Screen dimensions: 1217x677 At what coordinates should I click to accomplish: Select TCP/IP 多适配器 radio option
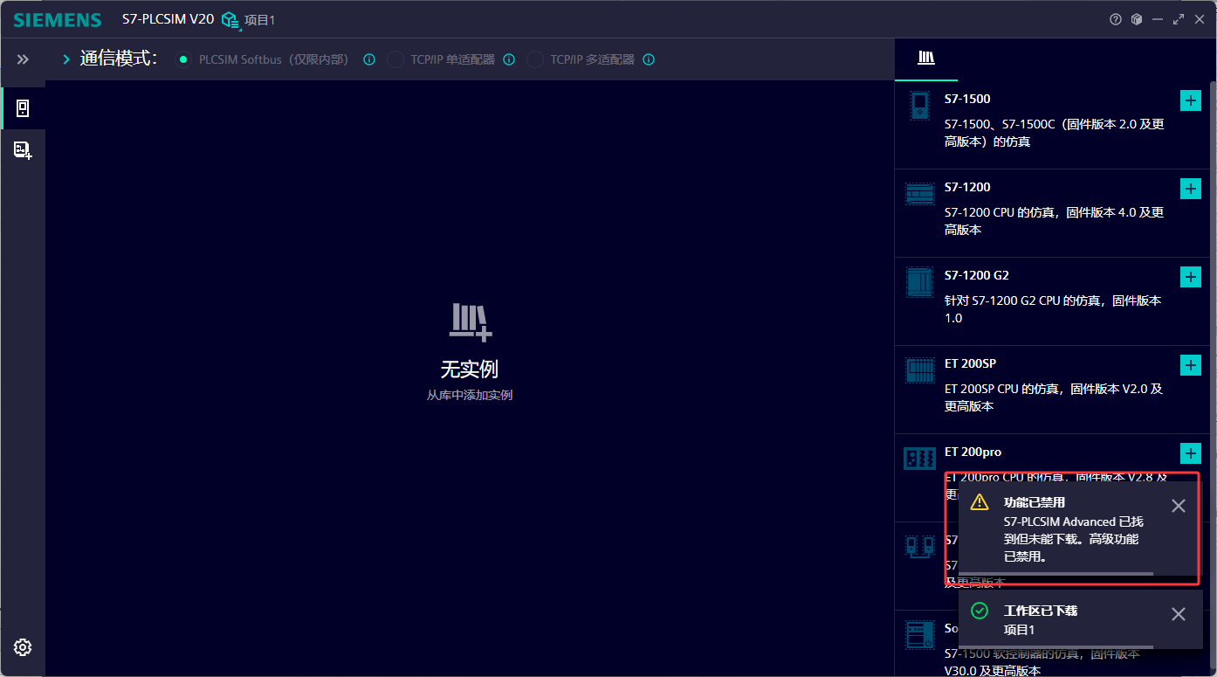coord(535,59)
